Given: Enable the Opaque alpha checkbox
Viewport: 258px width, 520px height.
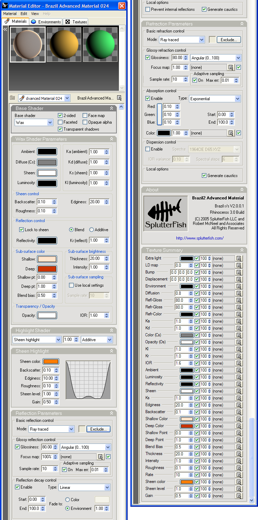Looking at the screenshot, I should (85, 122).
